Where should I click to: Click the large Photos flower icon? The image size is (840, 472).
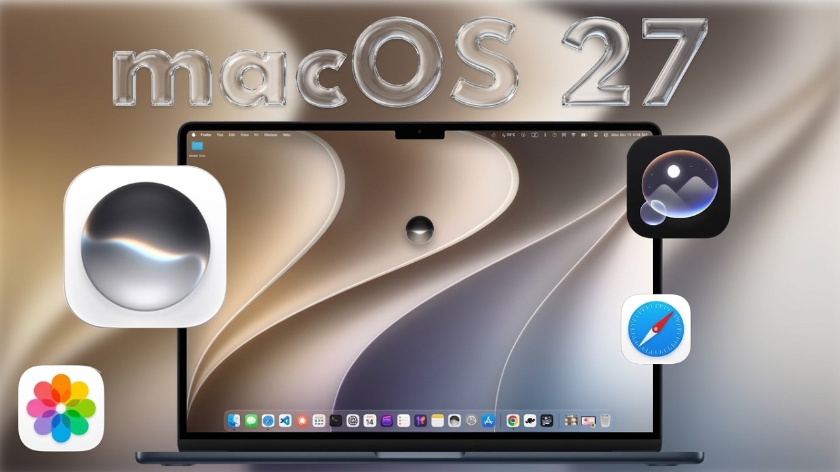[61, 408]
